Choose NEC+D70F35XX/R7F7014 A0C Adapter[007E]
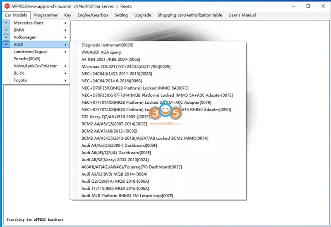331x227 pixels. (158, 95)
